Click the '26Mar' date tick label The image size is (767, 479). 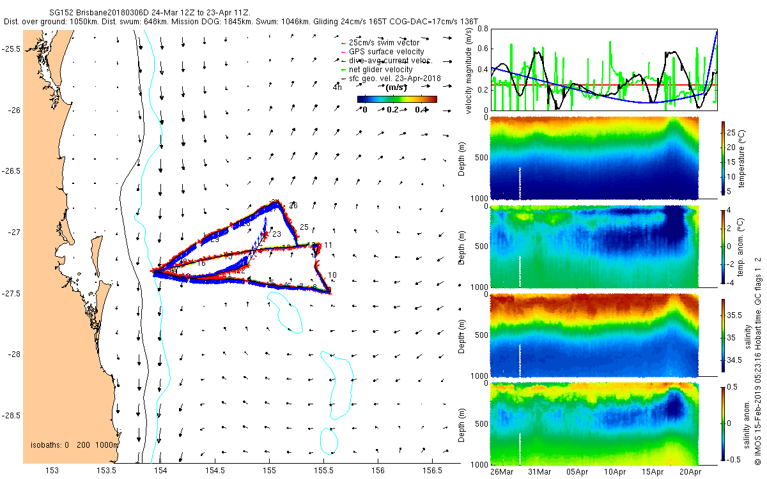(502, 471)
